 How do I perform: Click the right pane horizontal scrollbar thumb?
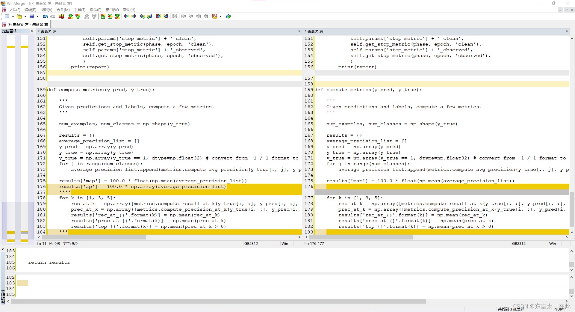pyautogui.click(x=361, y=237)
